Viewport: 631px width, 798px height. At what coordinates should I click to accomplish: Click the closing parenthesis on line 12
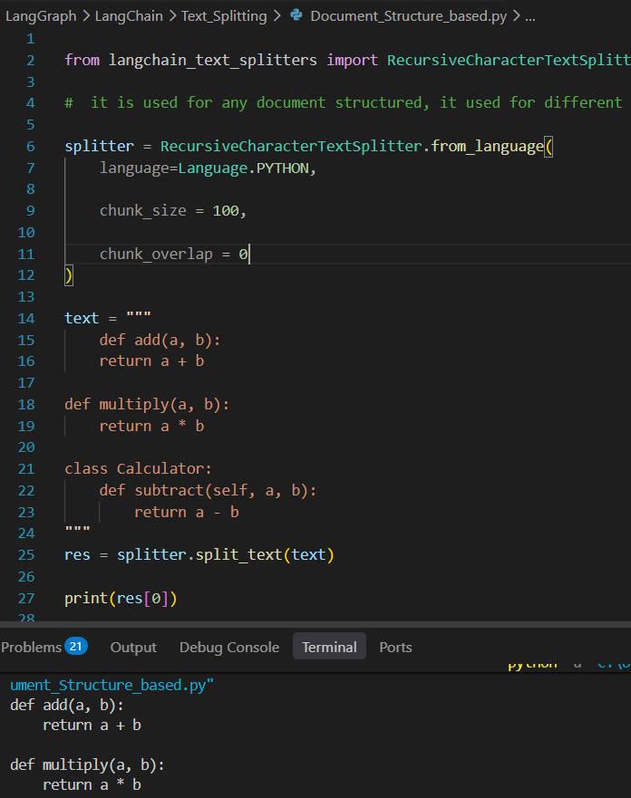69,275
